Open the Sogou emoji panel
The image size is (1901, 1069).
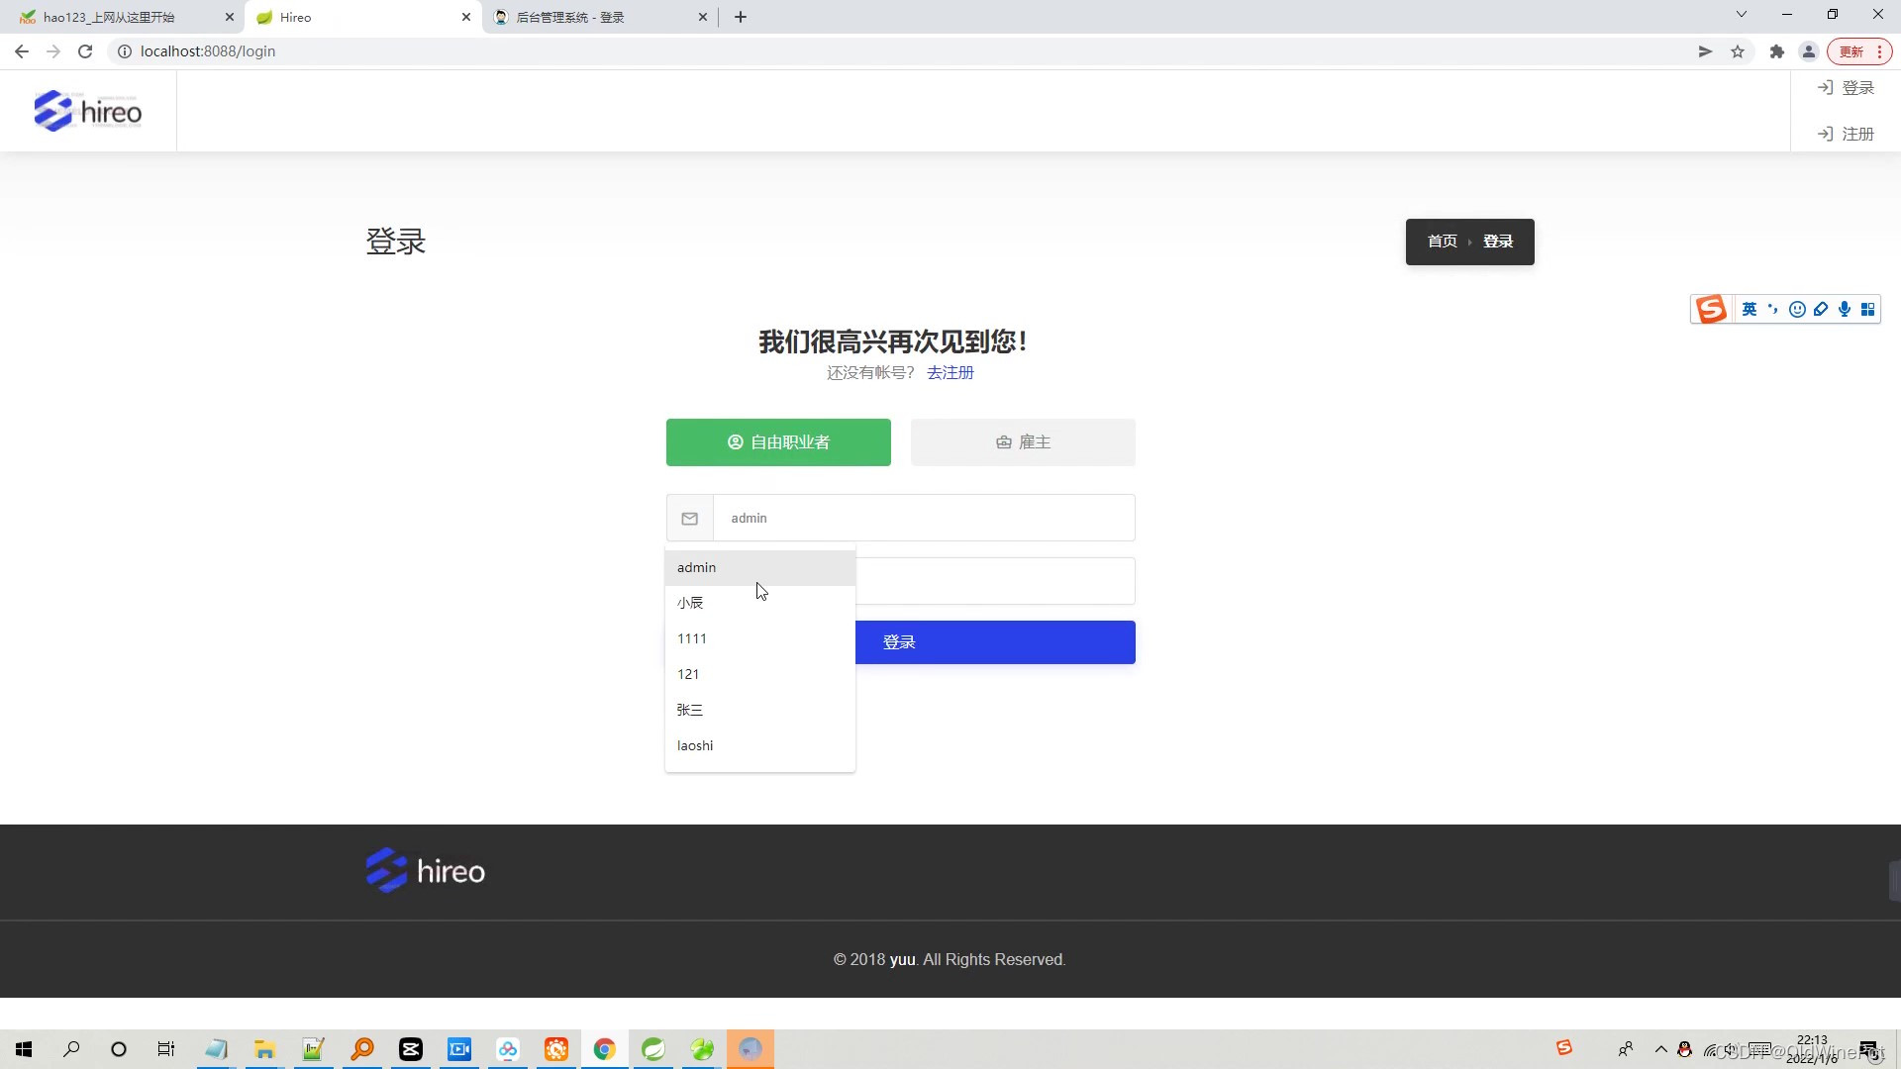click(x=1797, y=309)
